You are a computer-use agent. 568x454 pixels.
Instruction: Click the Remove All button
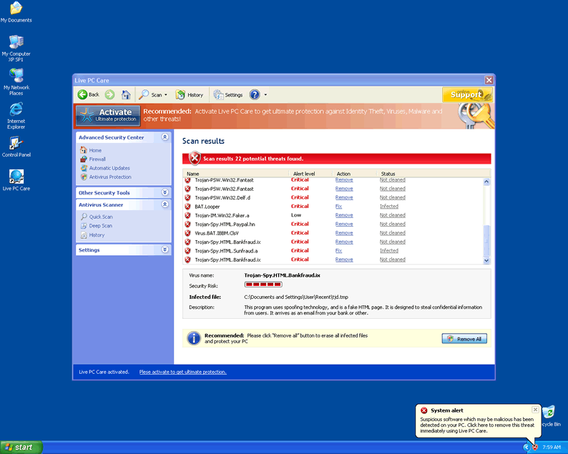pos(464,339)
